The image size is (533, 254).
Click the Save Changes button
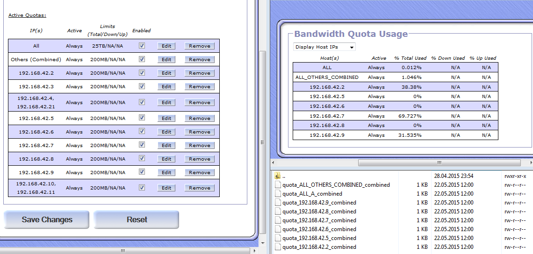(x=47, y=219)
